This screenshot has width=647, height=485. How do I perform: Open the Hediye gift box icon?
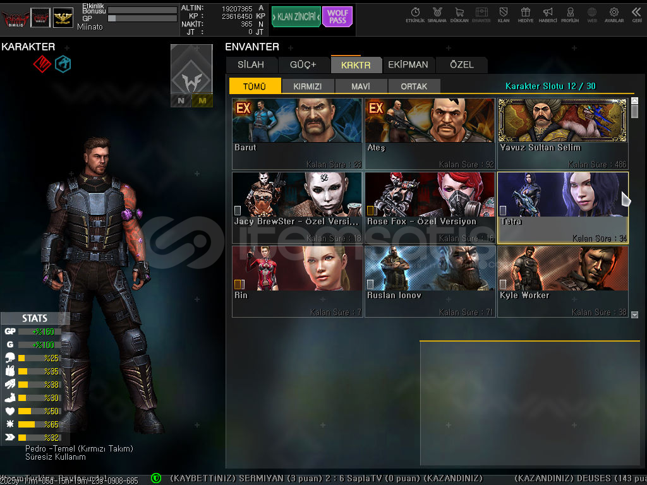(526, 15)
